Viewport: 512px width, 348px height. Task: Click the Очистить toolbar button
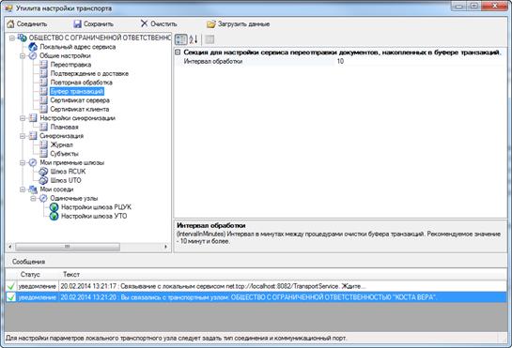(159, 23)
